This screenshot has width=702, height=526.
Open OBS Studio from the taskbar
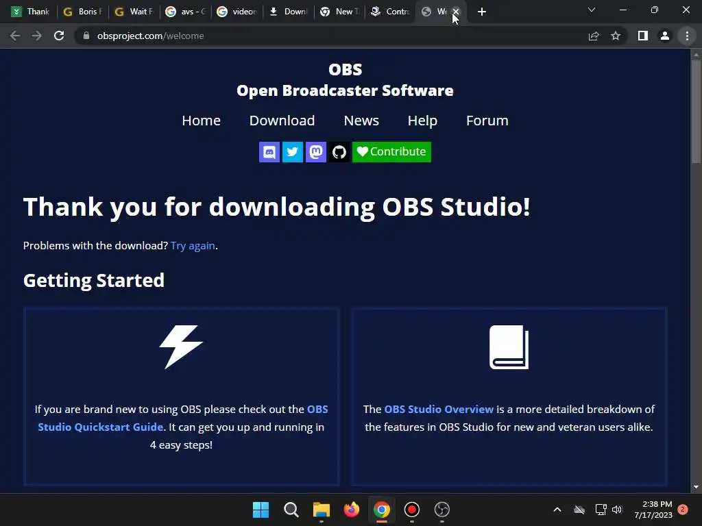(442, 510)
